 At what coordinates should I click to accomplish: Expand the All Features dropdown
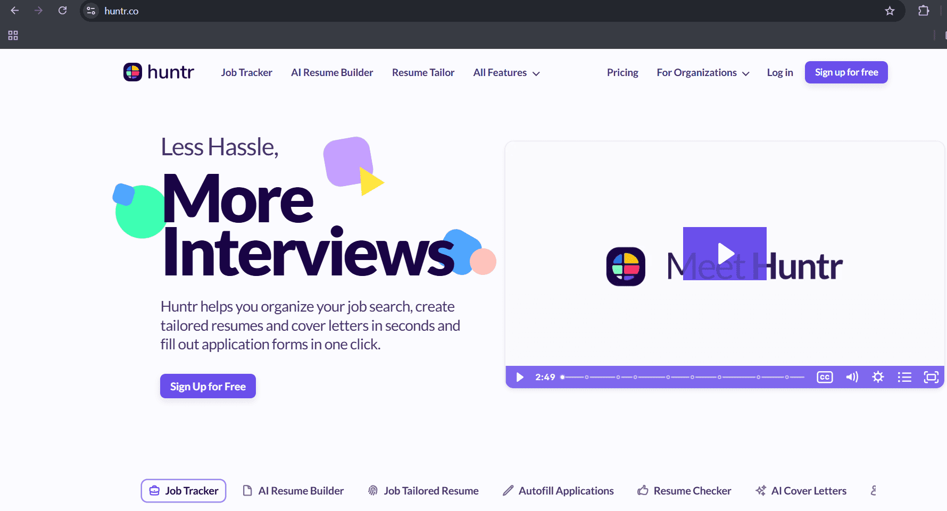coord(505,72)
